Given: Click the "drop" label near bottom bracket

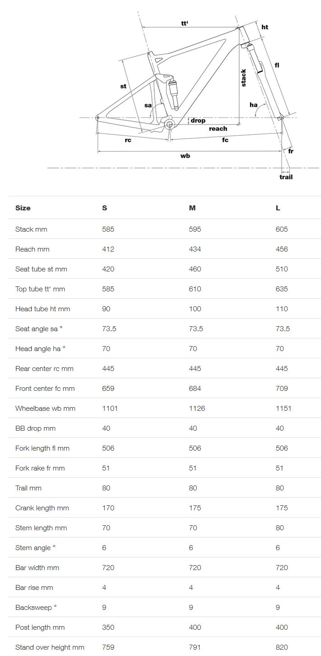Looking at the screenshot, I should click(198, 120).
